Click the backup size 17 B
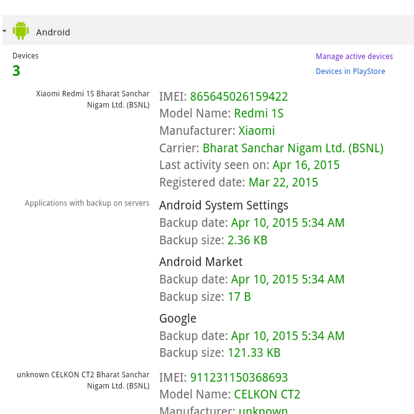 [x=239, y=297]
